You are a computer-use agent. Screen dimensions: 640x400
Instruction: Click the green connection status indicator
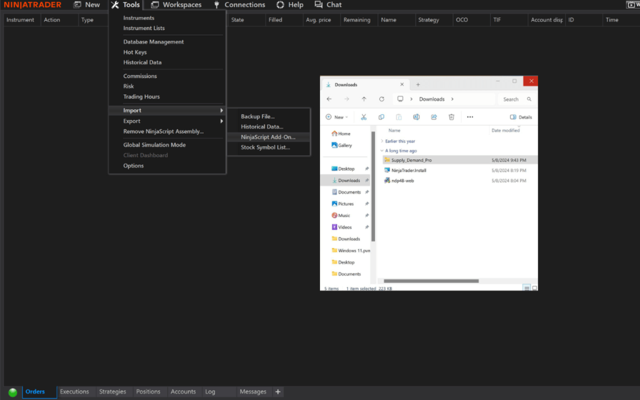click(x=12, y=392)
